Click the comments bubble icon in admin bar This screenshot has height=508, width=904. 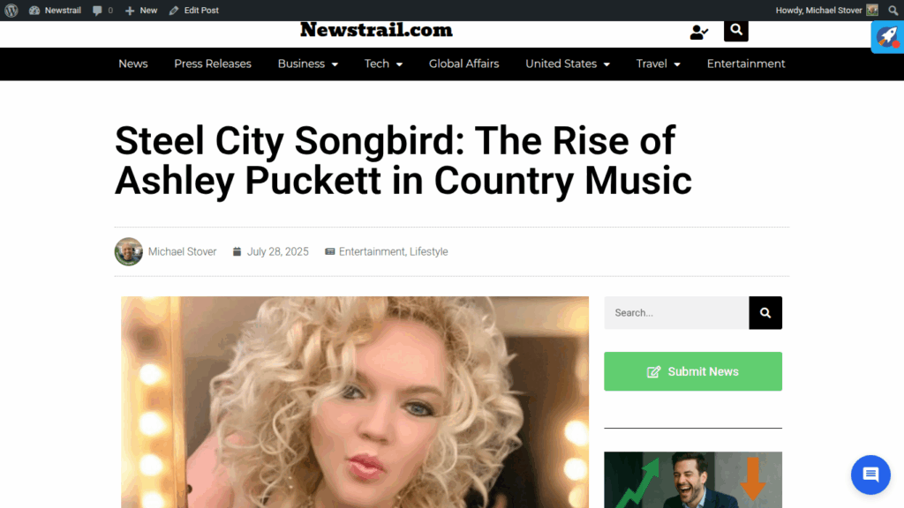coord(97,11)
